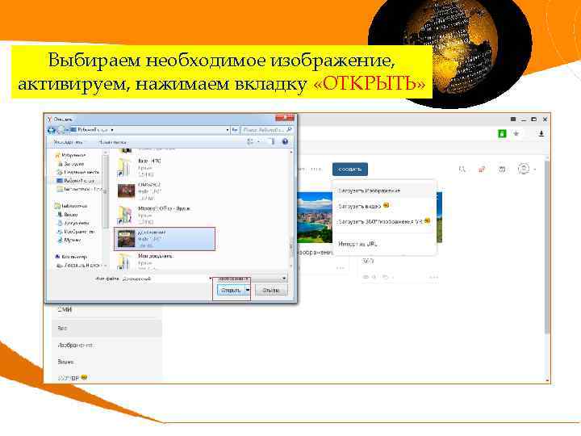The width and height of the screenshot is (581, 436).
Task: Expand the profile menu arrow on the website
Action: pyautogui.click(x=535, y=170)
